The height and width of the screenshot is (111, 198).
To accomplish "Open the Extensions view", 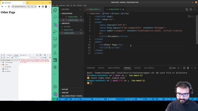I will (x=55, y=46).
